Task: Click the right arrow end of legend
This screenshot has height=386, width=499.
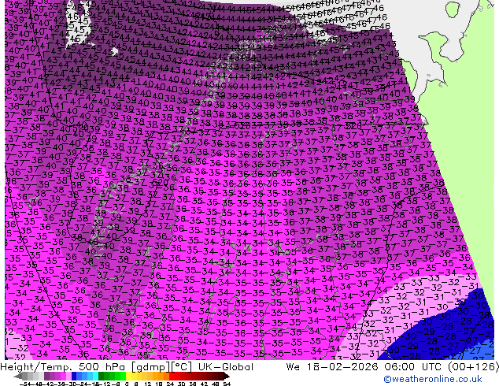Action: (x=227, y=377)
